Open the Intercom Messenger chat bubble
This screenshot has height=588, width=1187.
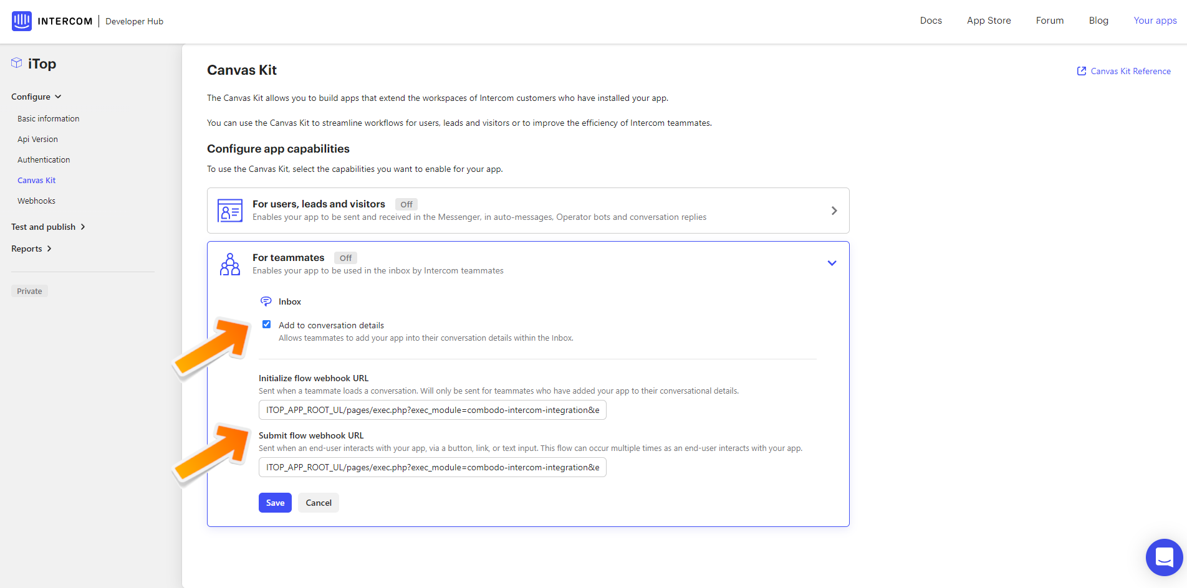1163,557
